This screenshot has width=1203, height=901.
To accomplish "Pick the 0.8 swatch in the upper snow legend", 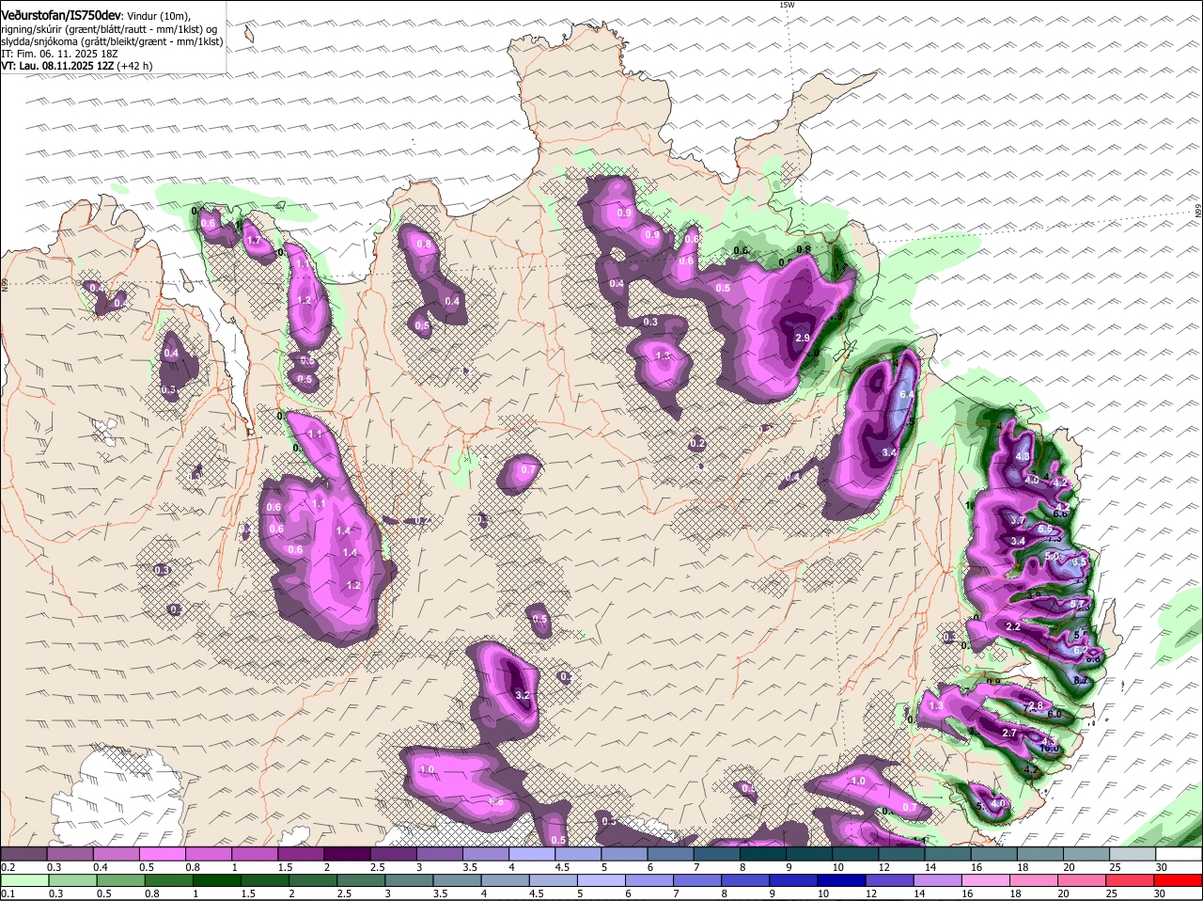I will coord(209,854).
